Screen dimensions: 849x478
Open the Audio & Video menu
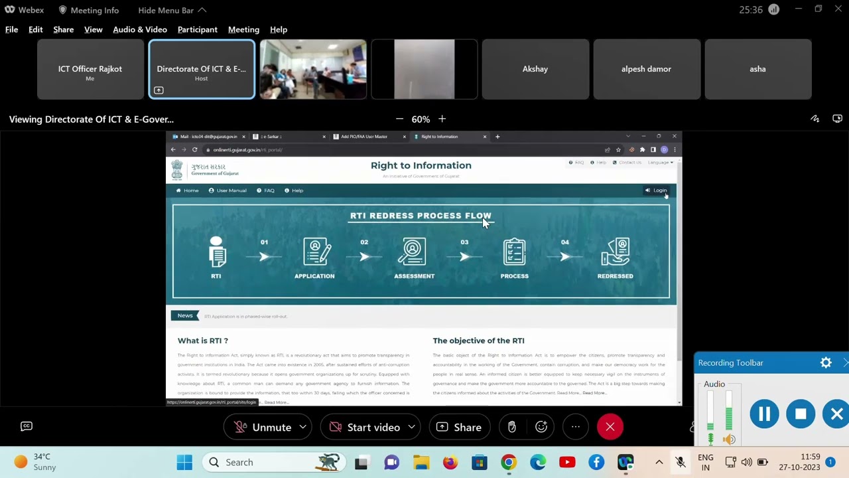(139, 29)
